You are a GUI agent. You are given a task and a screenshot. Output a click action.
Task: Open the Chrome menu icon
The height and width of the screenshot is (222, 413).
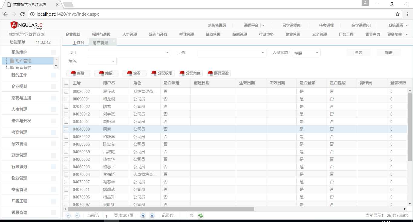point(408,14)
